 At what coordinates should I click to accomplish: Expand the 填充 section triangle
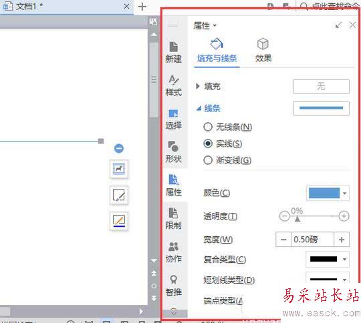(x=197, y=87)
